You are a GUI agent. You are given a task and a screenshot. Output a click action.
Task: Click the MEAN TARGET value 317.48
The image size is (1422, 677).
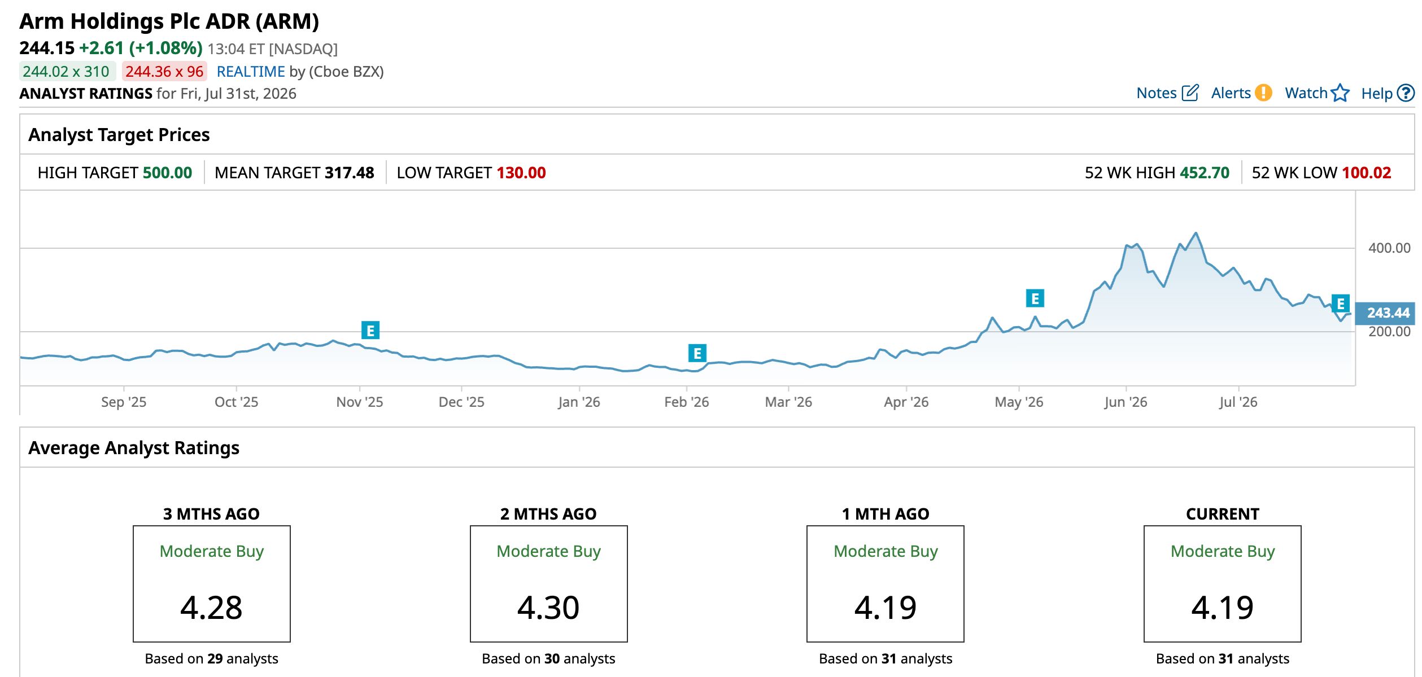[350, 173]
